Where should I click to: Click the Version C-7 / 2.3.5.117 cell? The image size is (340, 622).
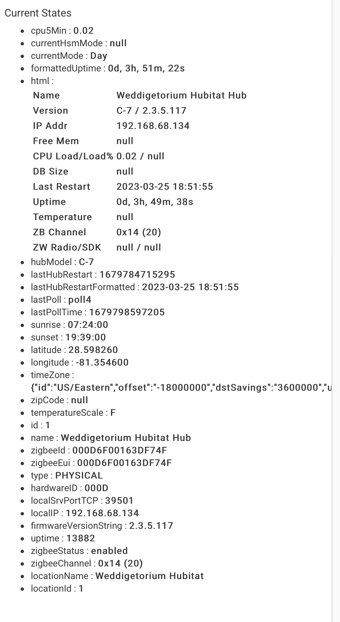(152, 111)
